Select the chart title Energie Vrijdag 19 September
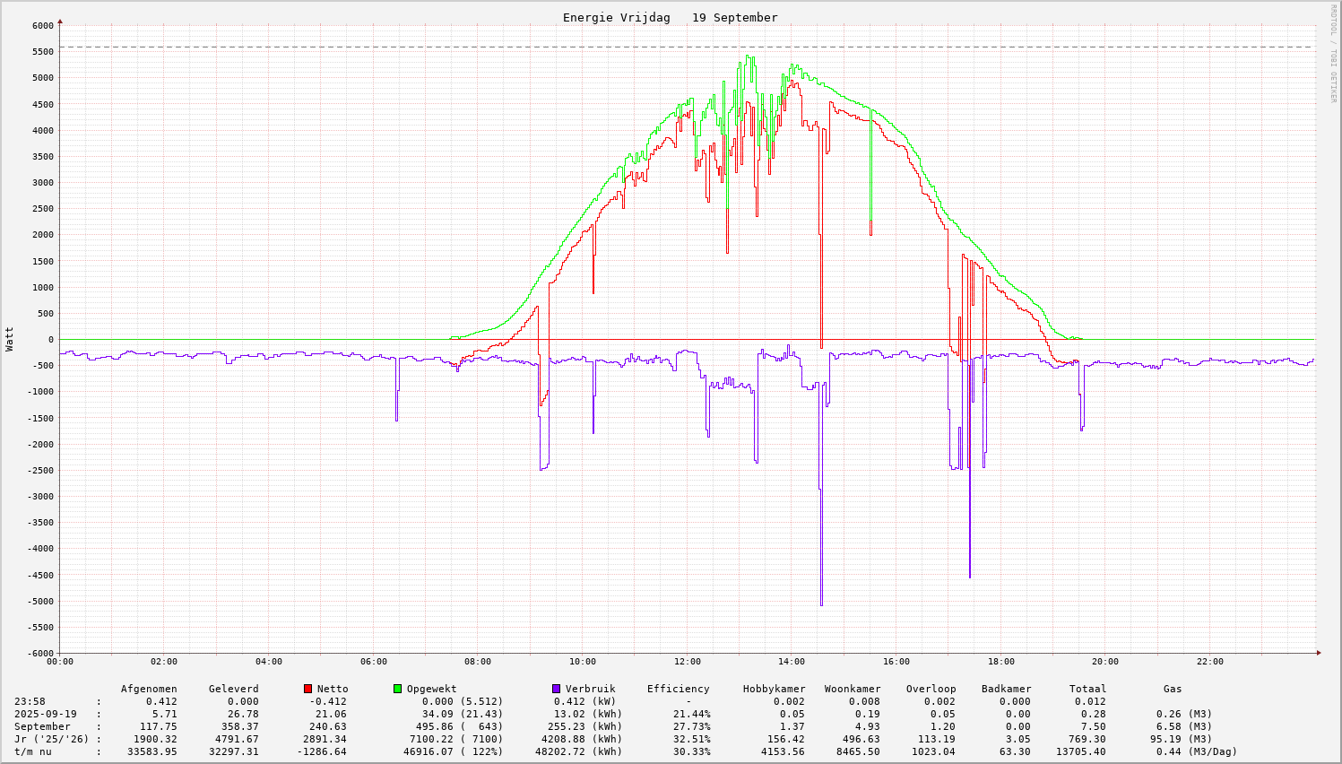 670,17
